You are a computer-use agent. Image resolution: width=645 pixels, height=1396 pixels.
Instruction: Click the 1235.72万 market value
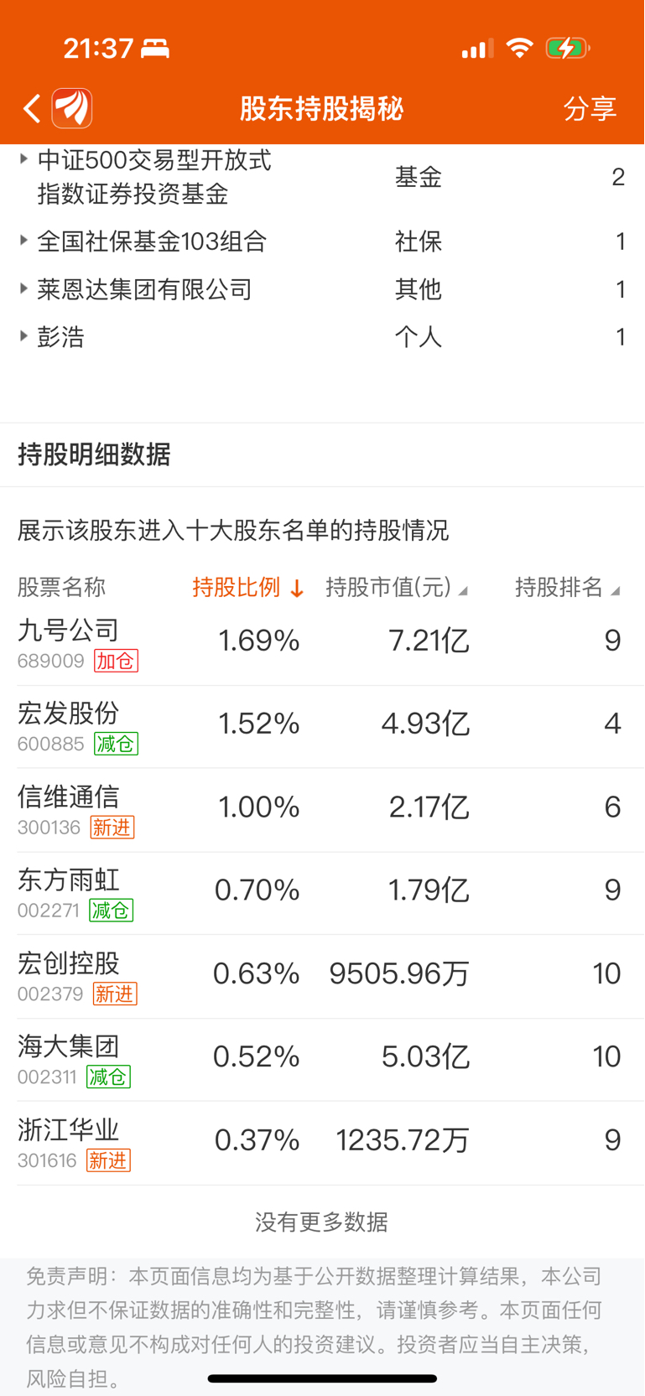[403, 1140]
